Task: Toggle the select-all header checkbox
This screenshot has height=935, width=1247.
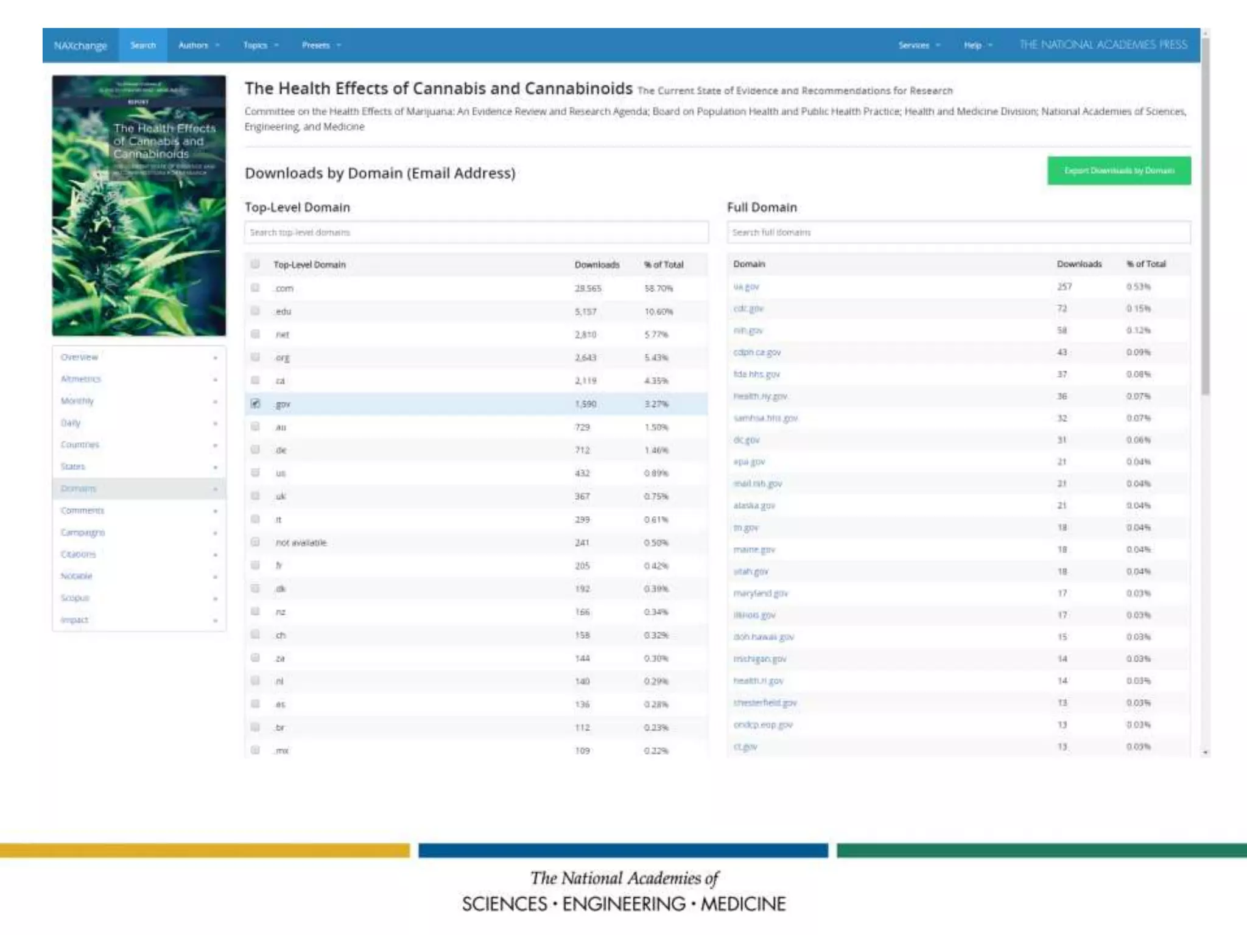Action: pos(255,264)
